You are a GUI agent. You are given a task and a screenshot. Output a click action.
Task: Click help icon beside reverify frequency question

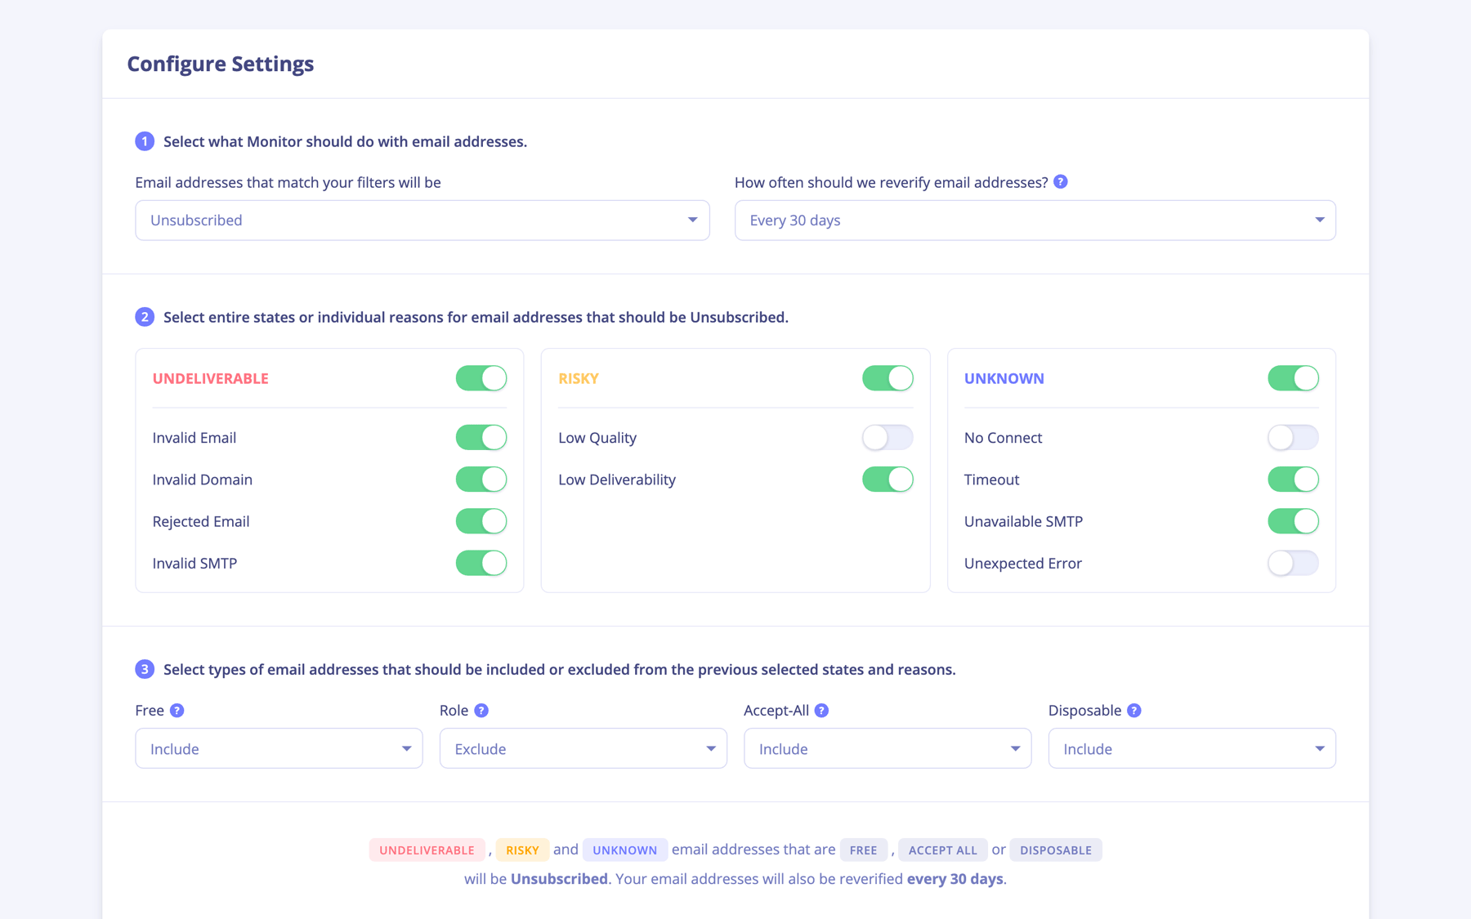[1060, 182]
